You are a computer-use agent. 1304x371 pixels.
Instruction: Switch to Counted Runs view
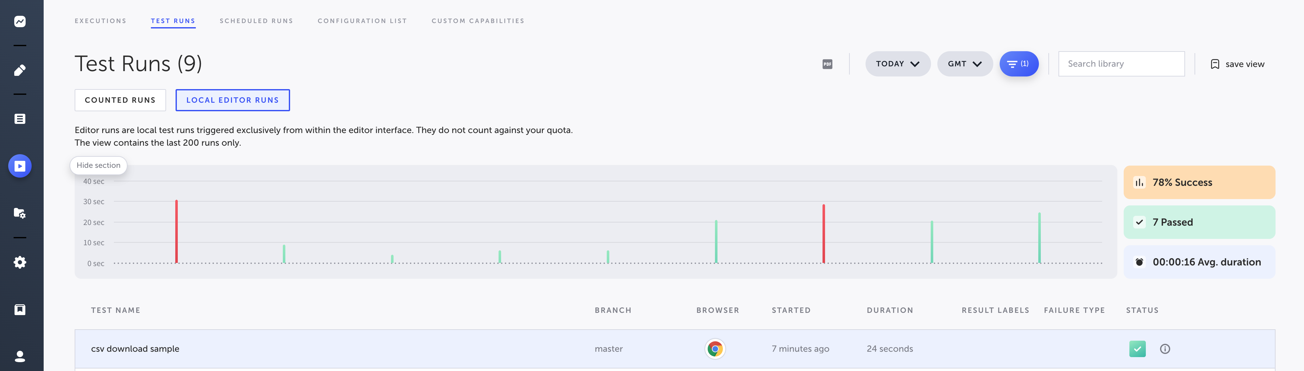point(120,100)
